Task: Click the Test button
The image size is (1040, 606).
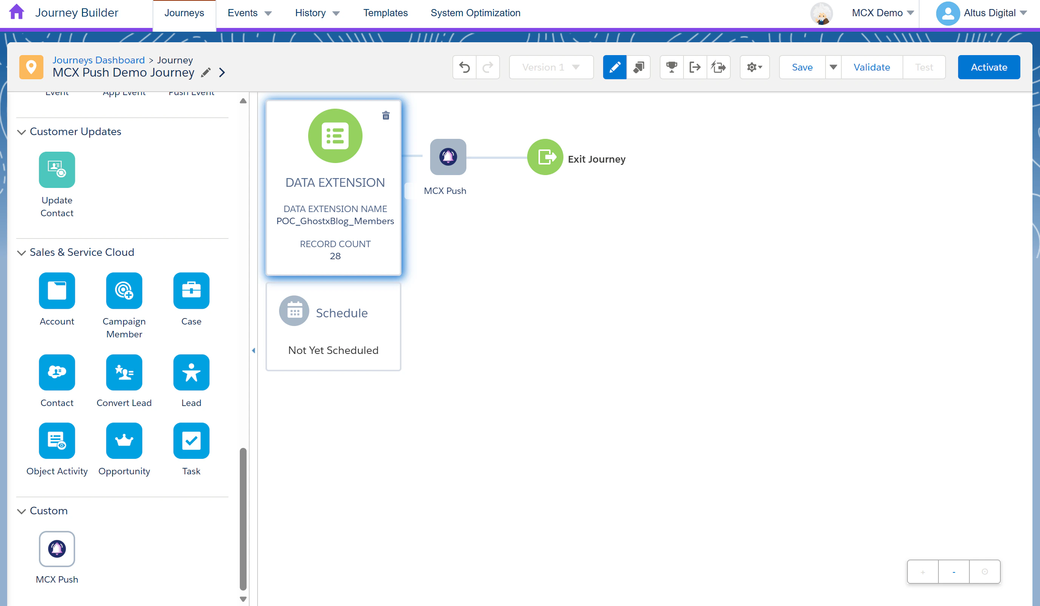Action: click(924, 67)
